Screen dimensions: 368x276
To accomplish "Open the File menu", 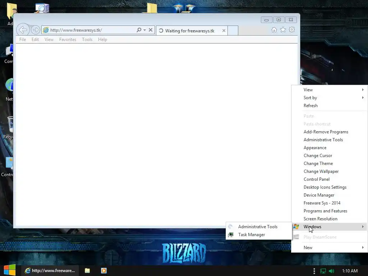I will 23,40.
